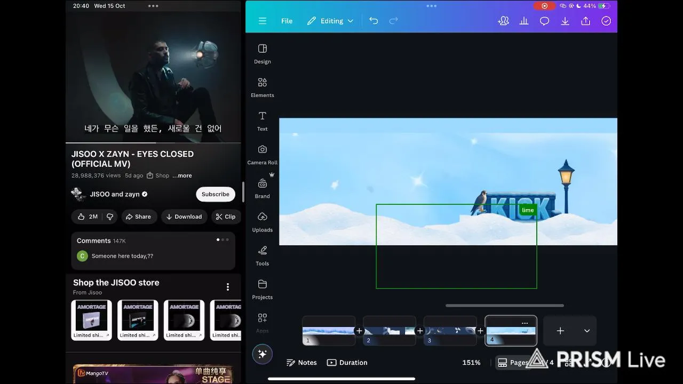Click the checkmark circle icon in Canva
The height and width of the screenshot is (384, 683).
coord(606,21)
